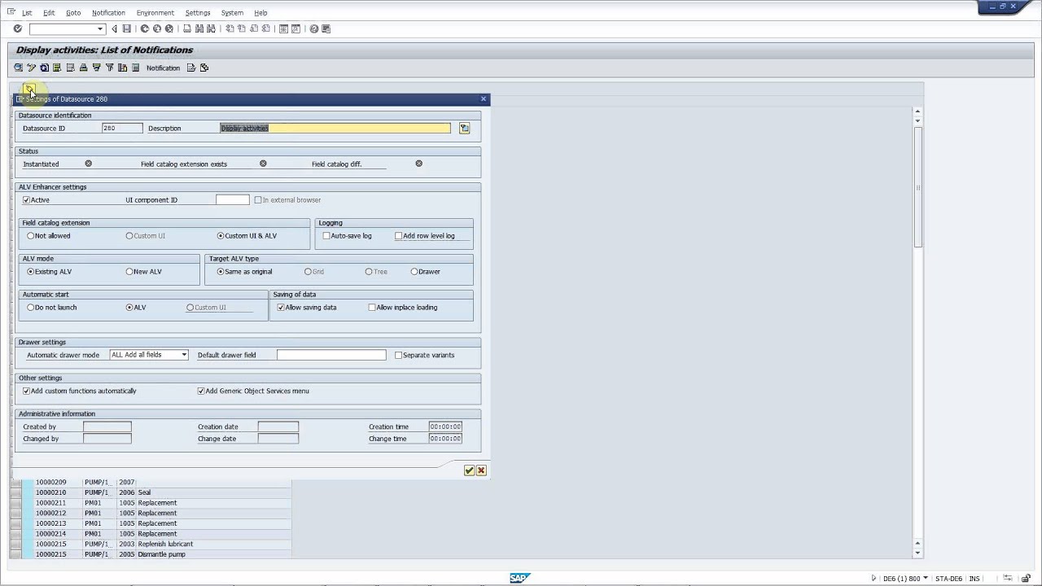1042x586 pixels.
Task: Go to Next Page icon
Action: click(x=255, y=28)
